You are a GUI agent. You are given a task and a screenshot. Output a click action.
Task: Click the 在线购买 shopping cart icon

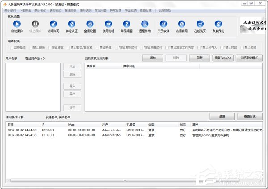200,24
